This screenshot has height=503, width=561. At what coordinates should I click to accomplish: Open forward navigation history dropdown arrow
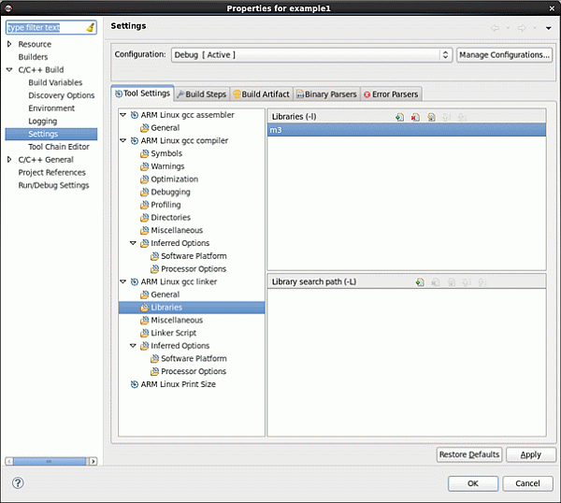[x=535, y=28]
